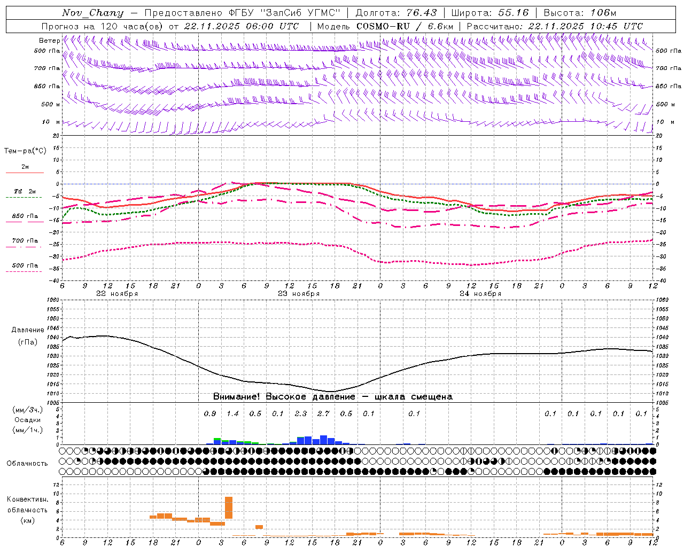The width and height of the screenshot is (684, 547).
Task: Click the precipitation value '2.3'
Action: [x=301, y=414]
